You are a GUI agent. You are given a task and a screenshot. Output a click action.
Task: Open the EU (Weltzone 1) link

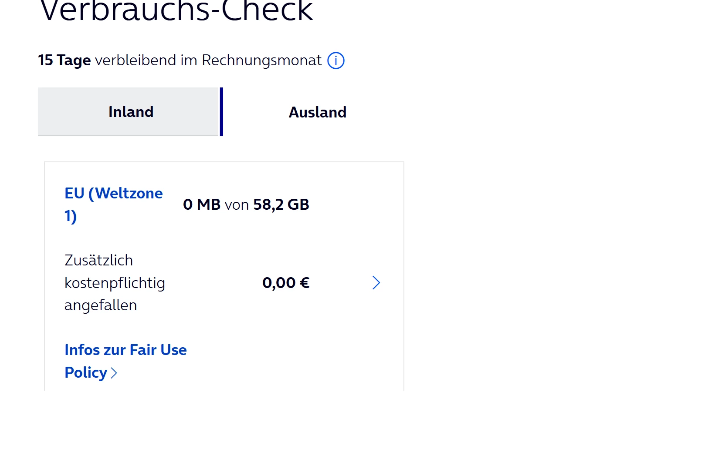(113, 194)
